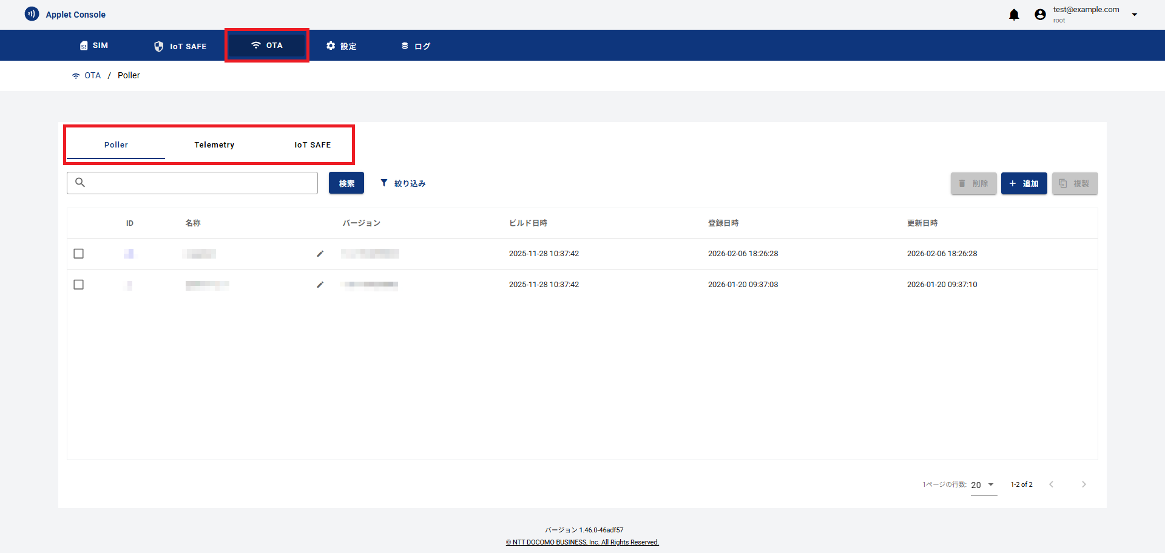
Task: Open the 設定 settings menu
Action: pyautogui.click(x=341, y=46)
